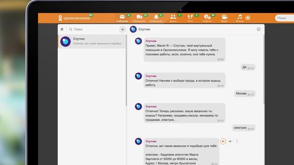Open Обсуждения (discussions) in top bar

[x=139, y=18]
